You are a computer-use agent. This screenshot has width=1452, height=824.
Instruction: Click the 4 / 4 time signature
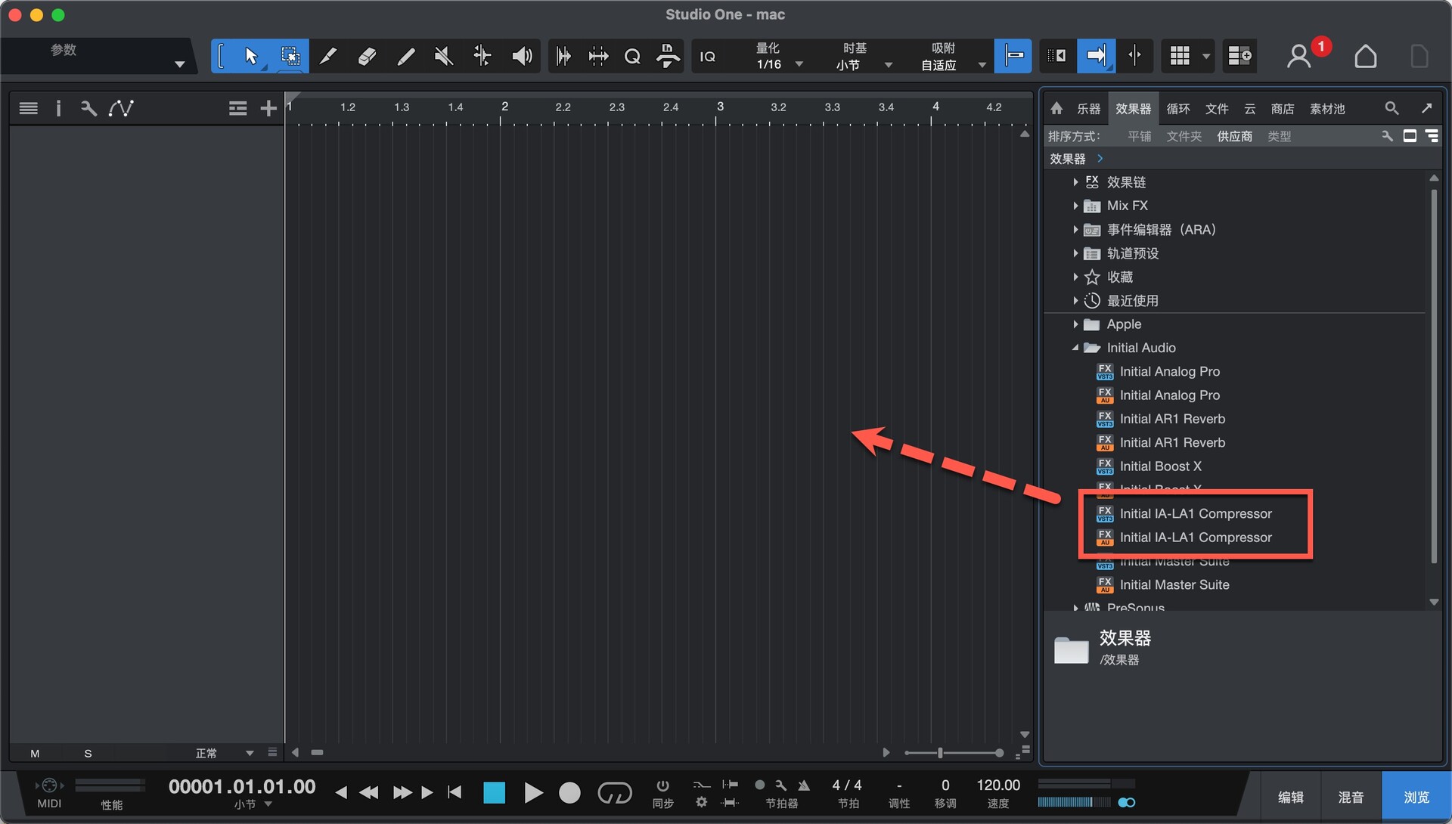tap(847, 785)
